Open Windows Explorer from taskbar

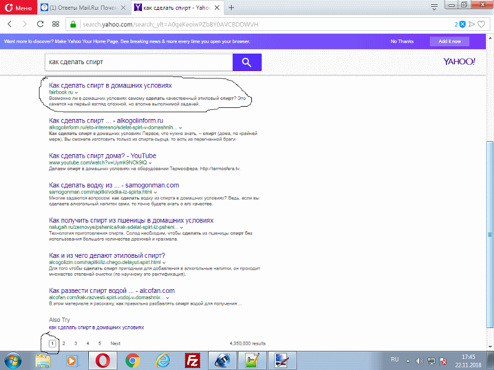tap(43, 361)
